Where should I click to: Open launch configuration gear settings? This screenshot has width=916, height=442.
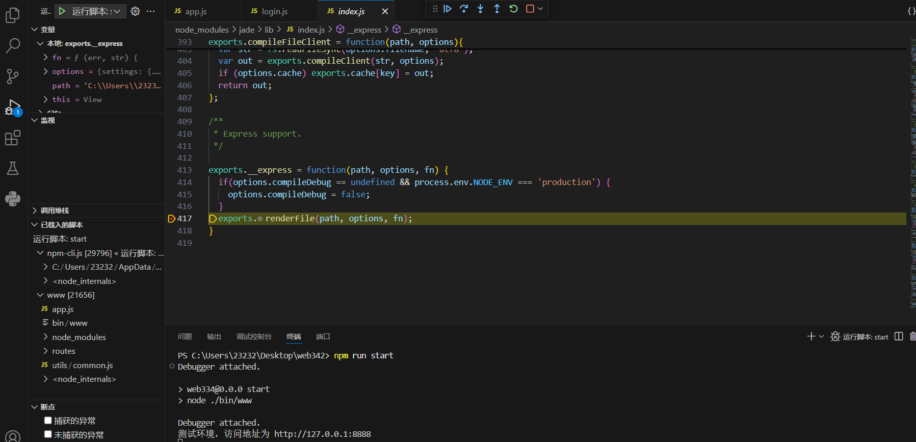pos(135,11)
